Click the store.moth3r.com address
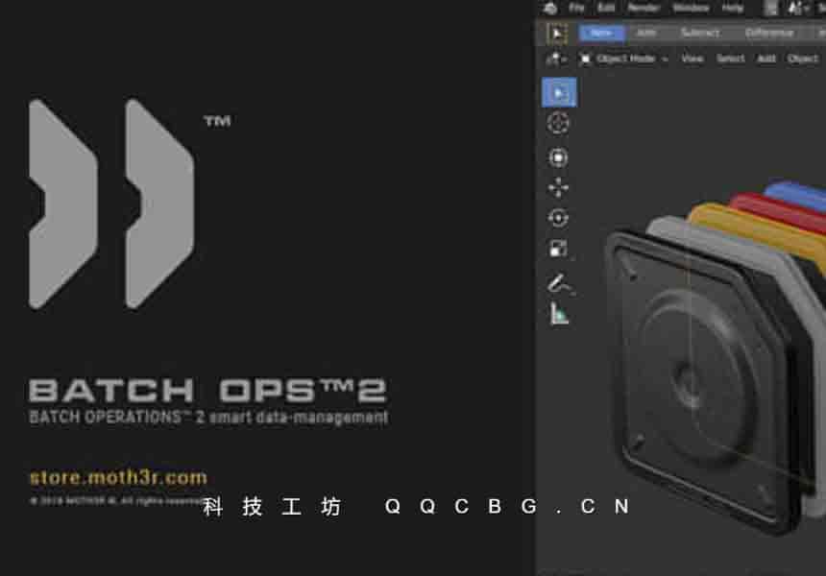 [x=118, y=477]
